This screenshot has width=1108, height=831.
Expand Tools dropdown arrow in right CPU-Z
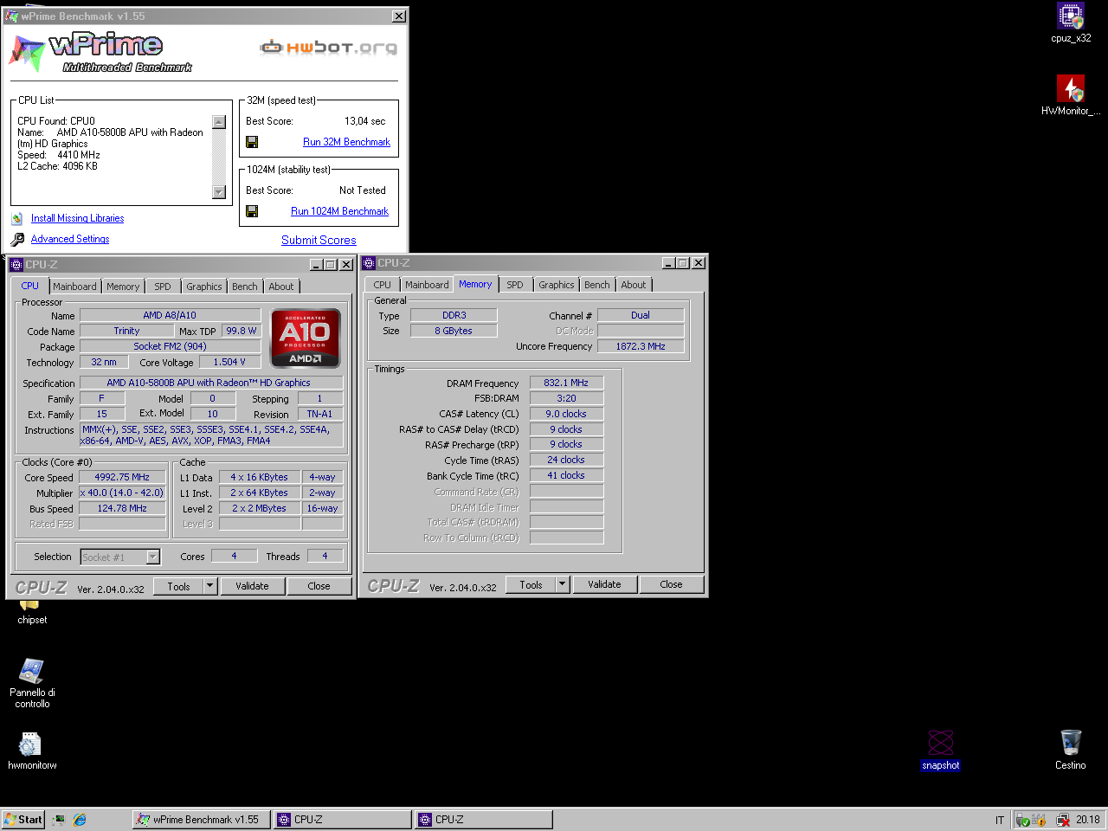[x=562, y=584]
